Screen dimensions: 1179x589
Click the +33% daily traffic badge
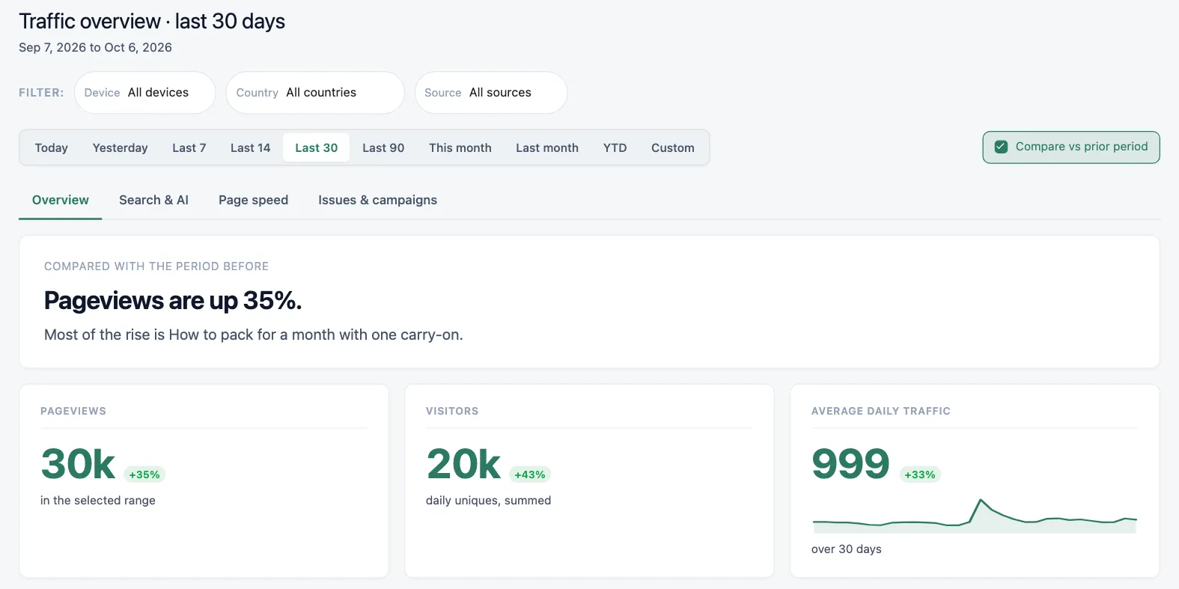tap(920, 474)
